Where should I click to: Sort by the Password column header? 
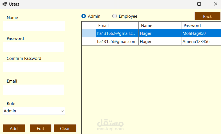pyautogui.click(x=201, y=25)
